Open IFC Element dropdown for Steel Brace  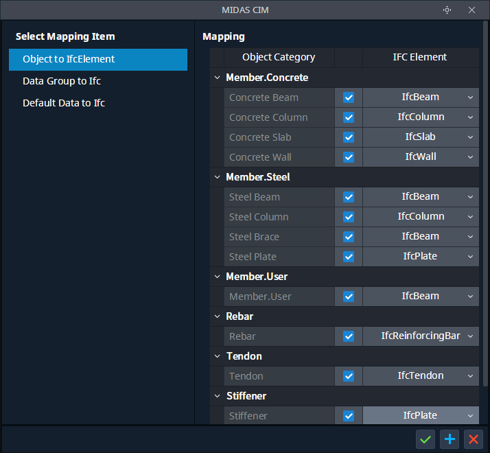click(x=421, y=237)
